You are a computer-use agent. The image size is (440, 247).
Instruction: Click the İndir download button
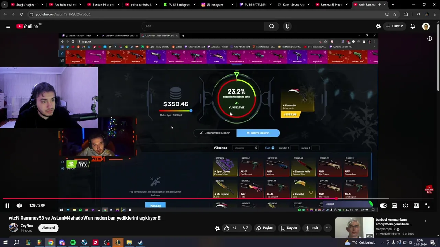click(x=311, y=228)
